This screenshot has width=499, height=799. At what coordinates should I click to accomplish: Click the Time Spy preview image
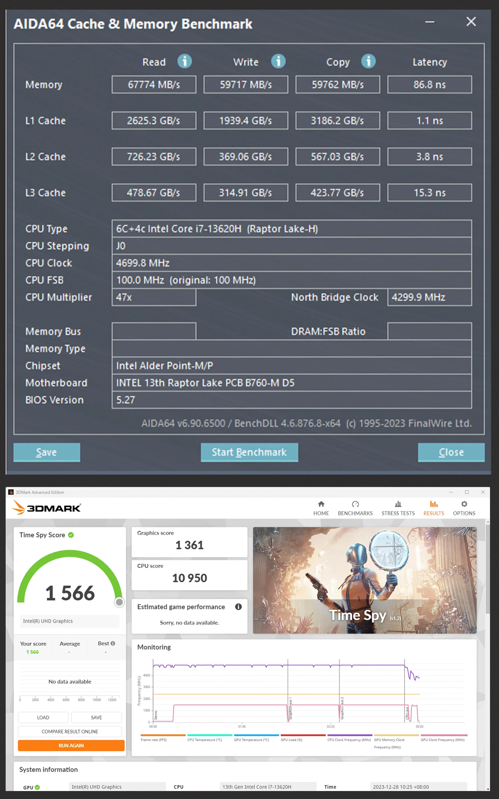[365, 580]
